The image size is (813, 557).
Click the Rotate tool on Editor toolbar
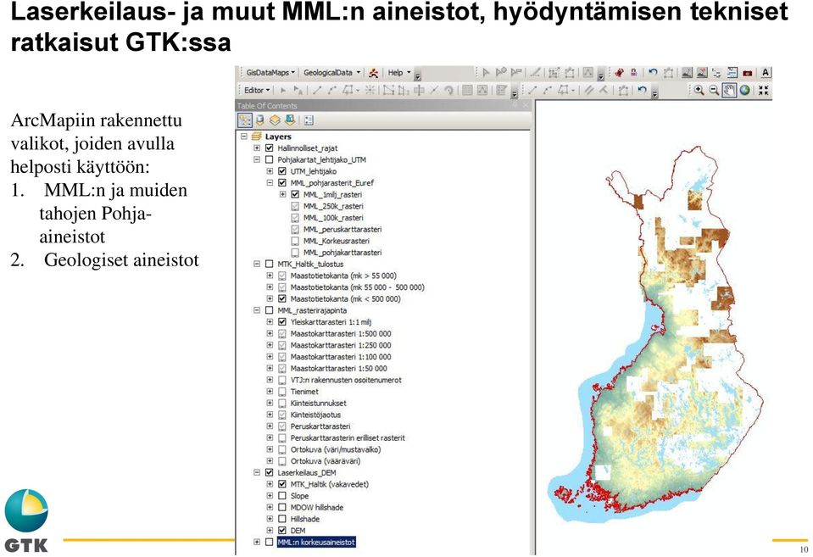pos(449,90)
